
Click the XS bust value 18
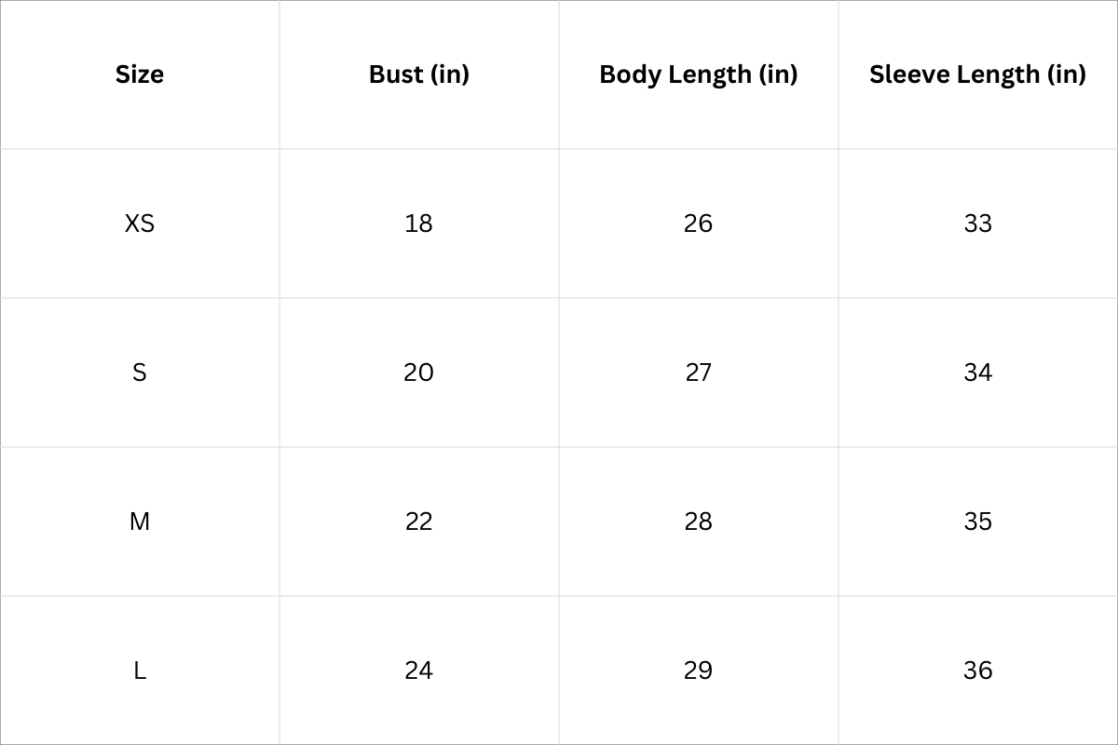coord(419,223)
